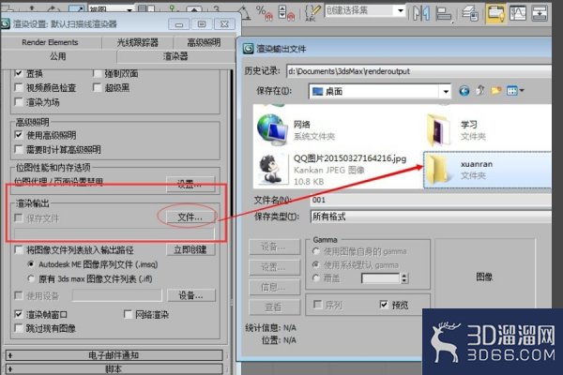Click the Render Setup window title icon
563x375 pixels.
click(6, 24)
